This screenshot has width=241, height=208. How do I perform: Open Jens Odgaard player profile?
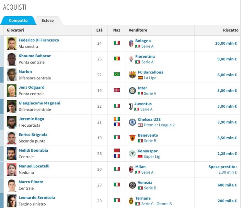coord(31,87)
